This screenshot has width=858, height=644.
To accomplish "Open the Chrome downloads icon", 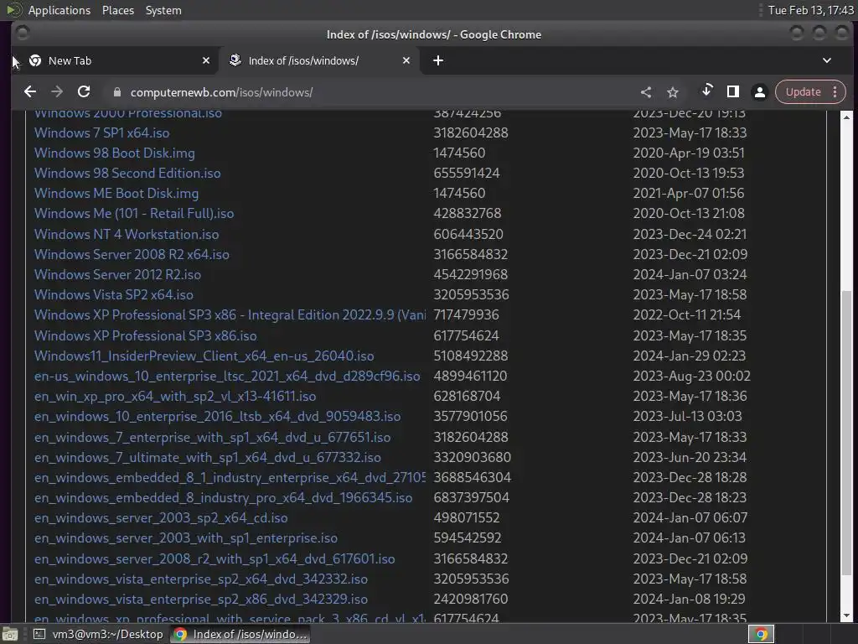I will [x=706, y=91].
